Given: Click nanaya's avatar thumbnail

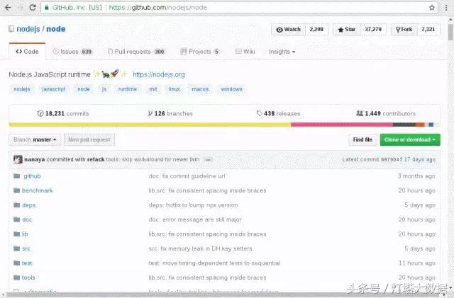Looking at the screenshot, I should pos(18,159).
